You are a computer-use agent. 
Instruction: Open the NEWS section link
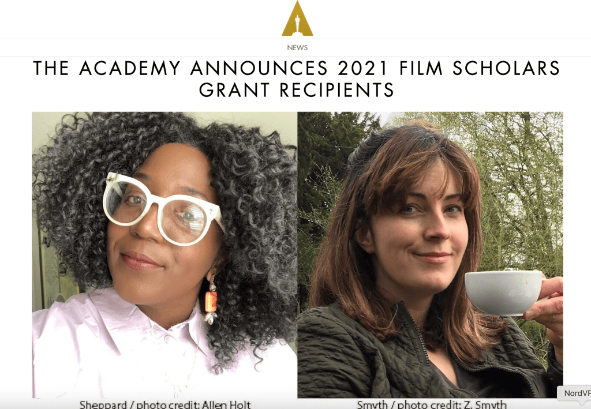point(297,48)
